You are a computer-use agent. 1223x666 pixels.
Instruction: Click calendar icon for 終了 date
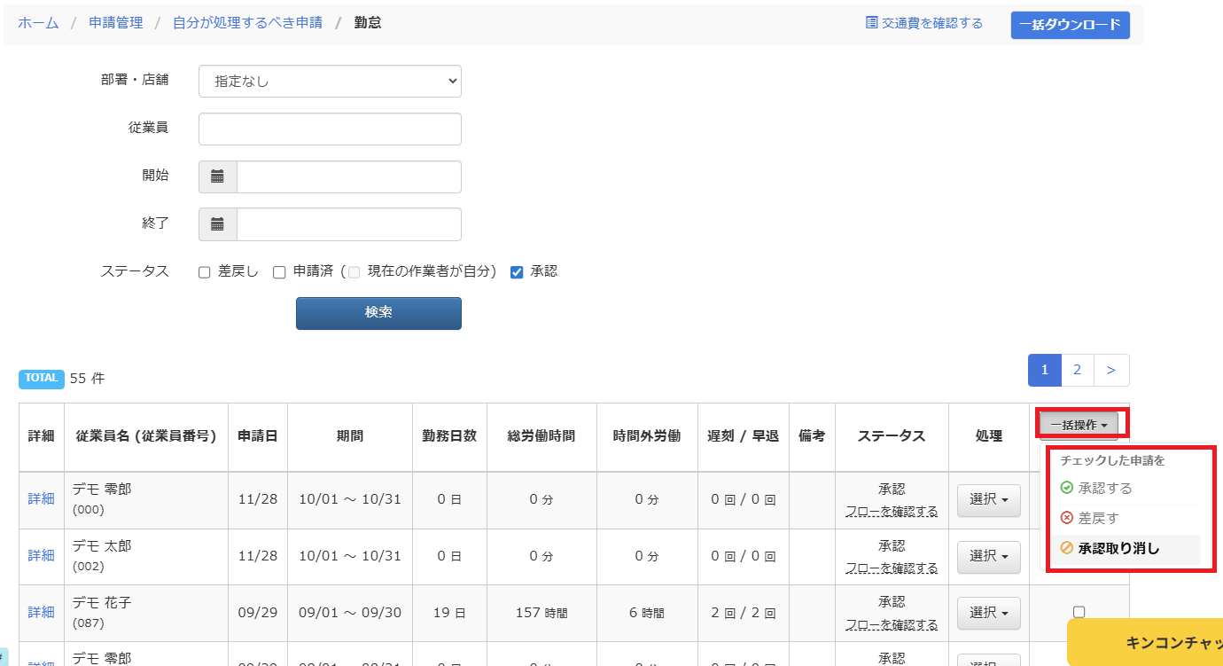(x=218, y=224)
